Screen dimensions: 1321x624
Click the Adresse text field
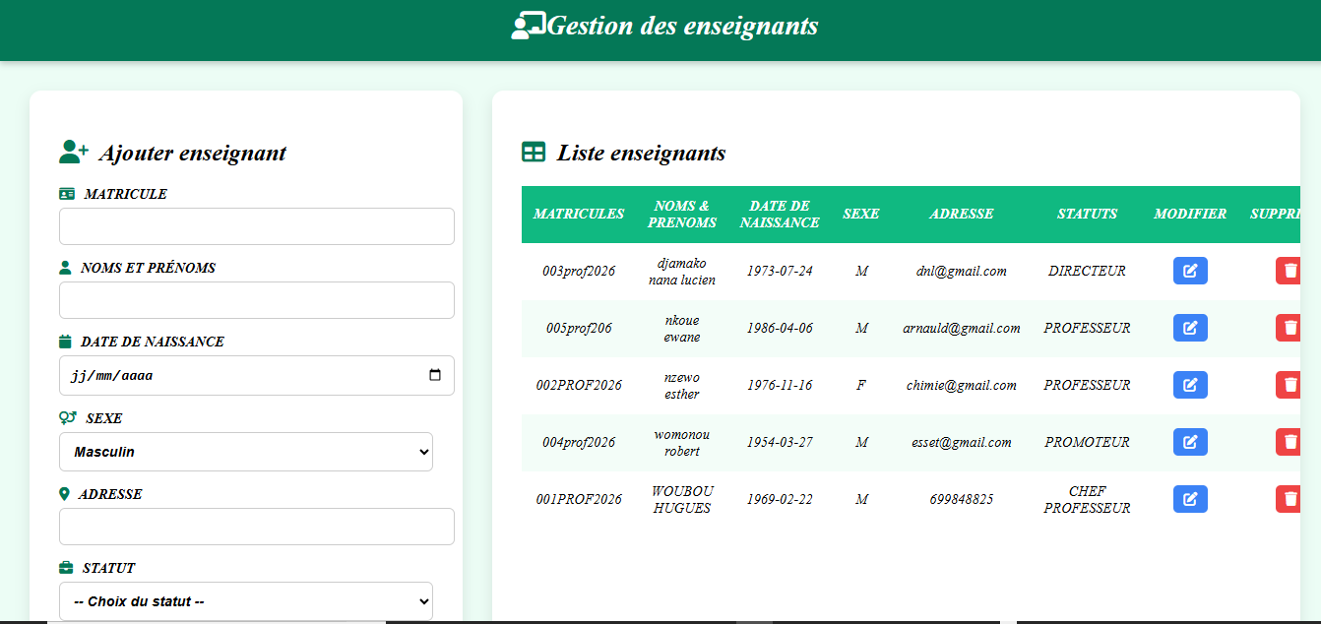[x=257, y=527]
